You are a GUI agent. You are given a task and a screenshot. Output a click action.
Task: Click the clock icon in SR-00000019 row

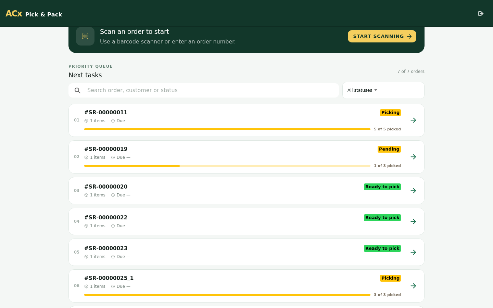pos(113,157)
